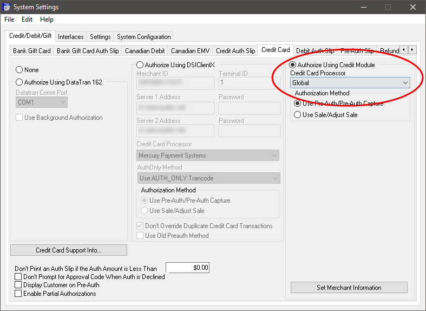The width and height of the screenshot is (426, 311).
Task: Select the None authorization option
Action: (x=19, y=70)
